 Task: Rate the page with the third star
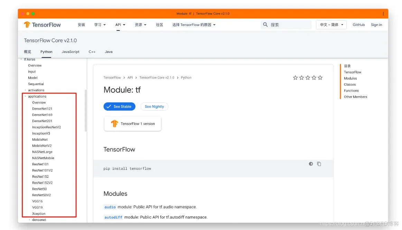(308, 78)
